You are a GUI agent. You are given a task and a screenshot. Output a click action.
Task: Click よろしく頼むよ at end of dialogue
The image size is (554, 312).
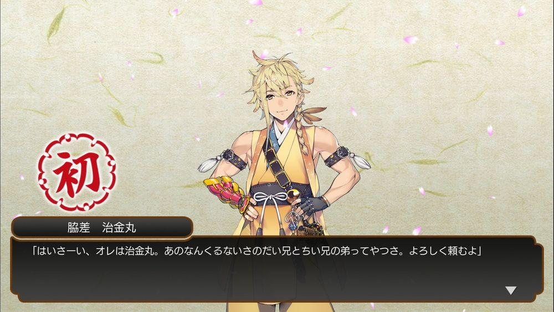point(443,251)
